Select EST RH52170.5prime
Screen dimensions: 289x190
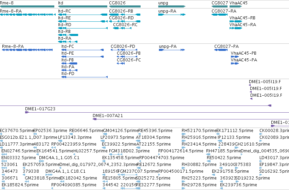(x=184, y=134)
